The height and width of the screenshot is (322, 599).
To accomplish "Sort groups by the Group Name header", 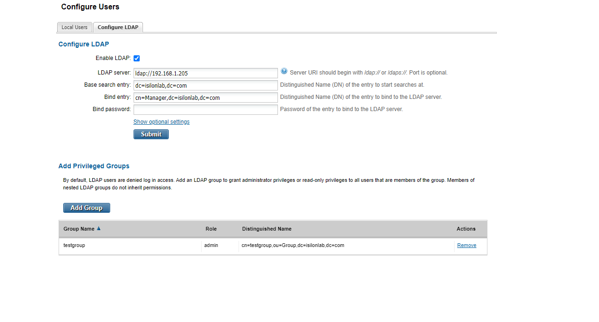I will coord(79,228).
